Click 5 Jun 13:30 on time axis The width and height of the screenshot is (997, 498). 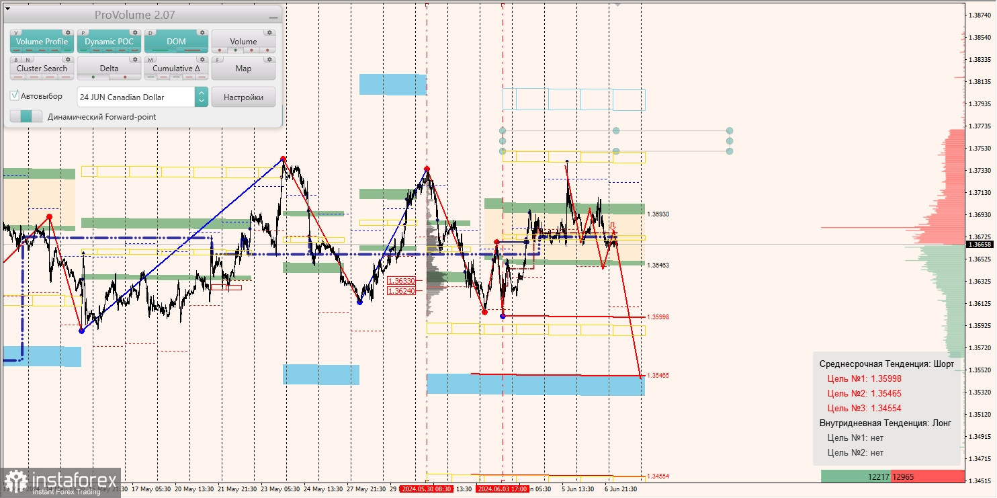pos(578,489)
